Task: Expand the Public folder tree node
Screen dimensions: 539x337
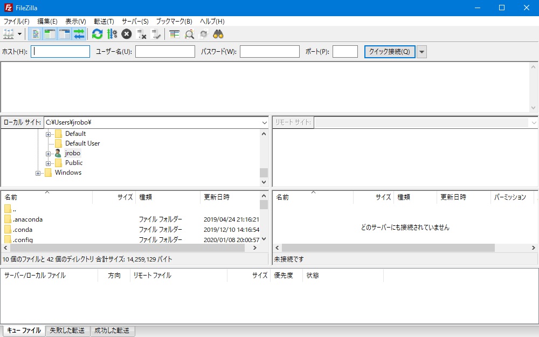Action: pyautogui.click(x=48, y=163)
